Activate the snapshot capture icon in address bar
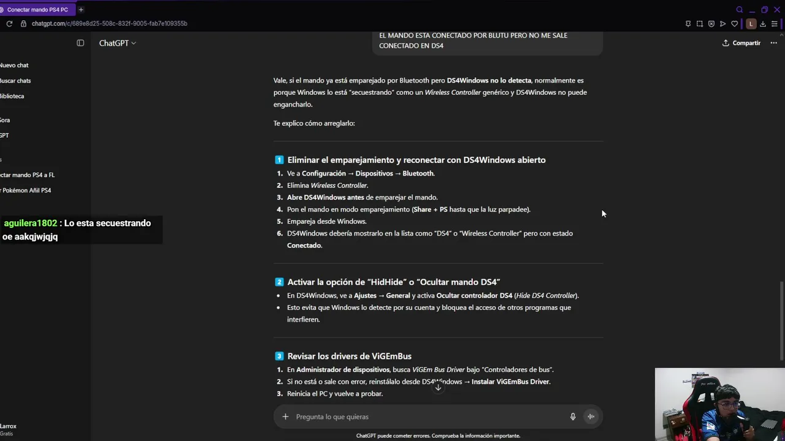 [x=700, y=24]
